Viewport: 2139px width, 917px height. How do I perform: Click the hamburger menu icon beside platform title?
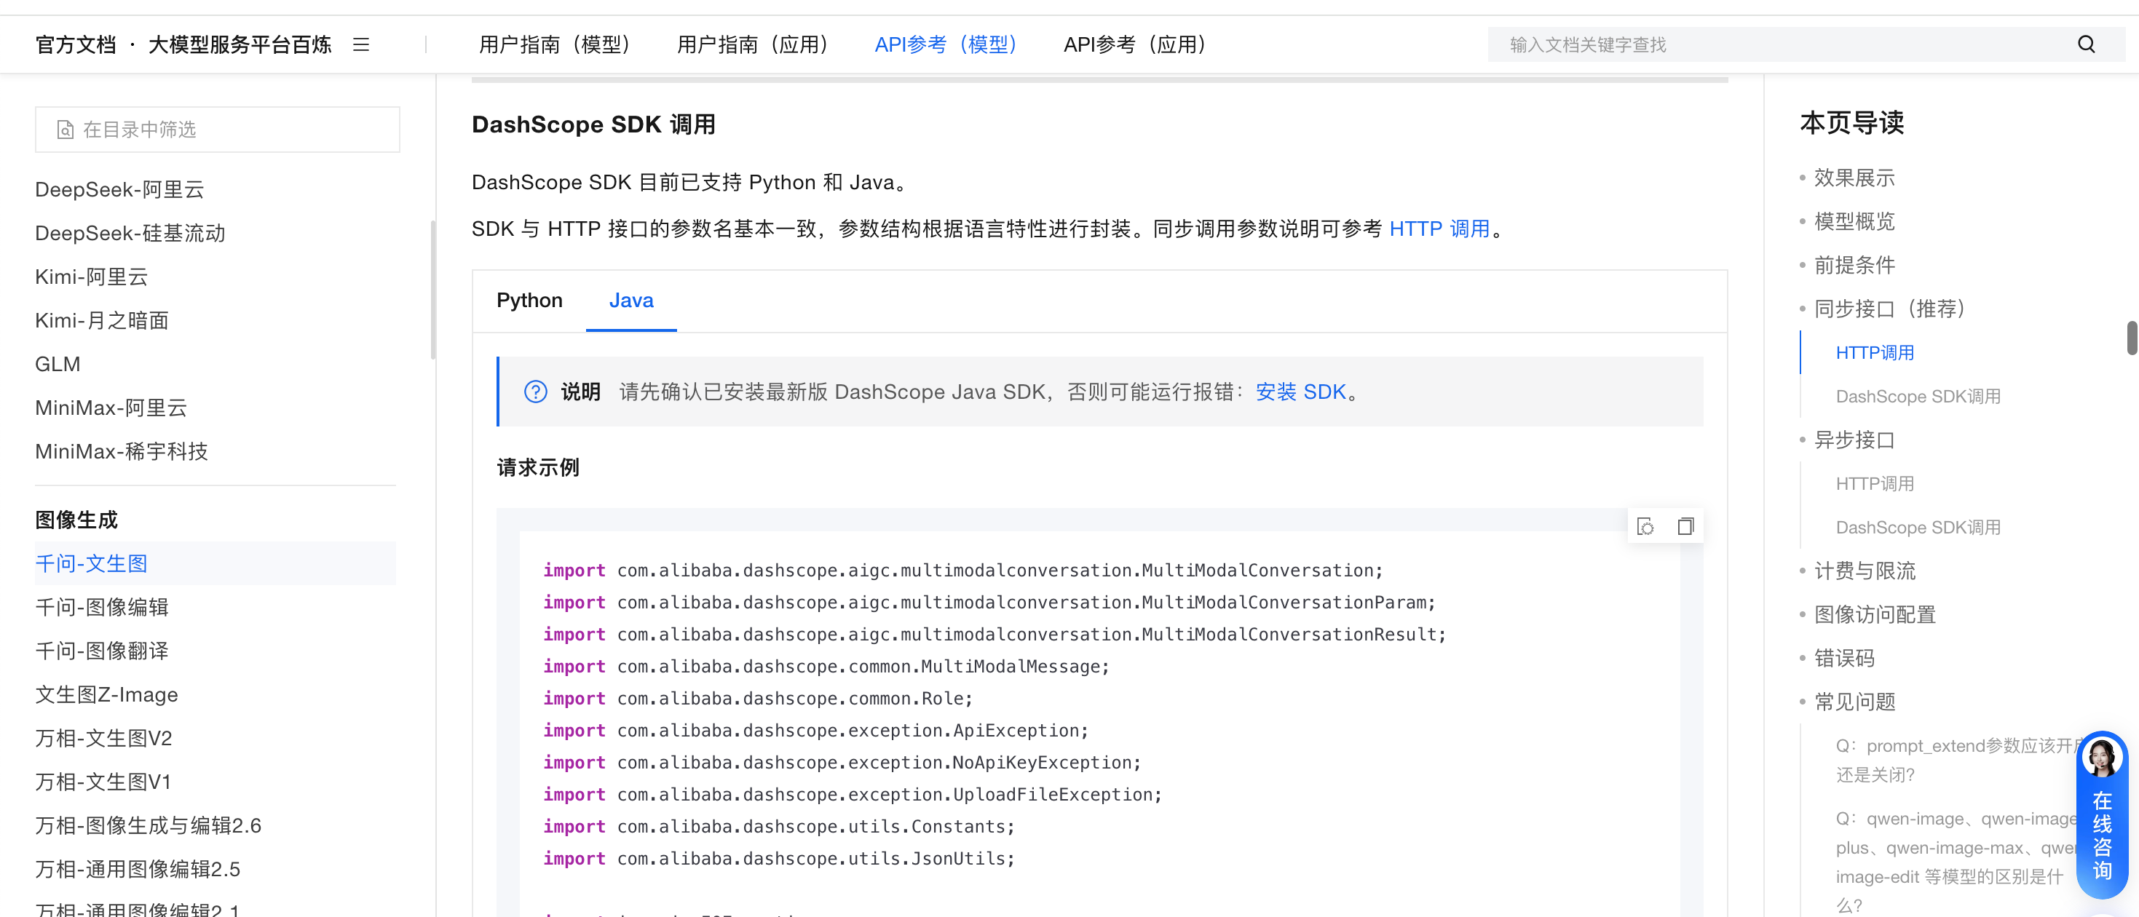coord(360,45)
